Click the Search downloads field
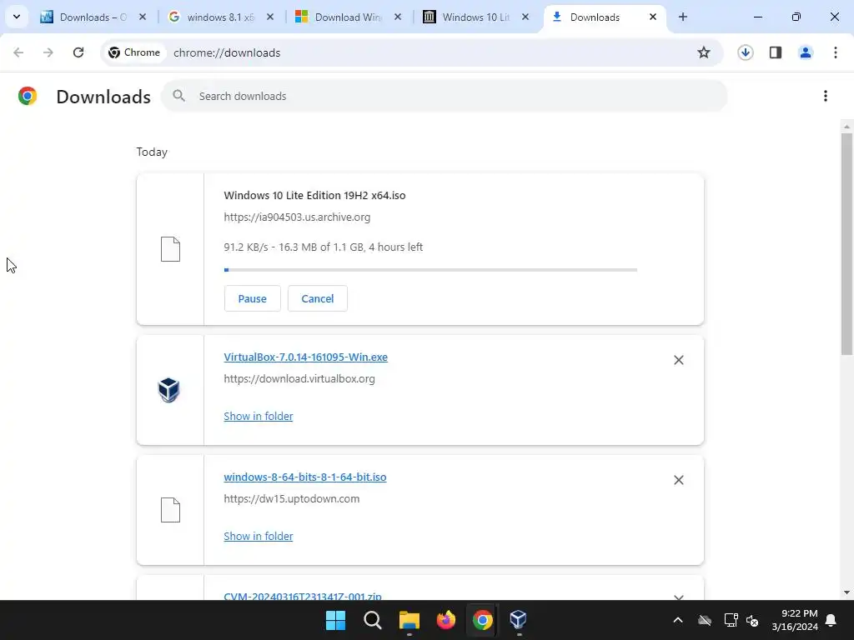 click(x=444, y=96)
